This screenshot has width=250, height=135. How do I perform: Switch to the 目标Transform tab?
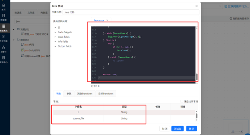tap(106, 94)
